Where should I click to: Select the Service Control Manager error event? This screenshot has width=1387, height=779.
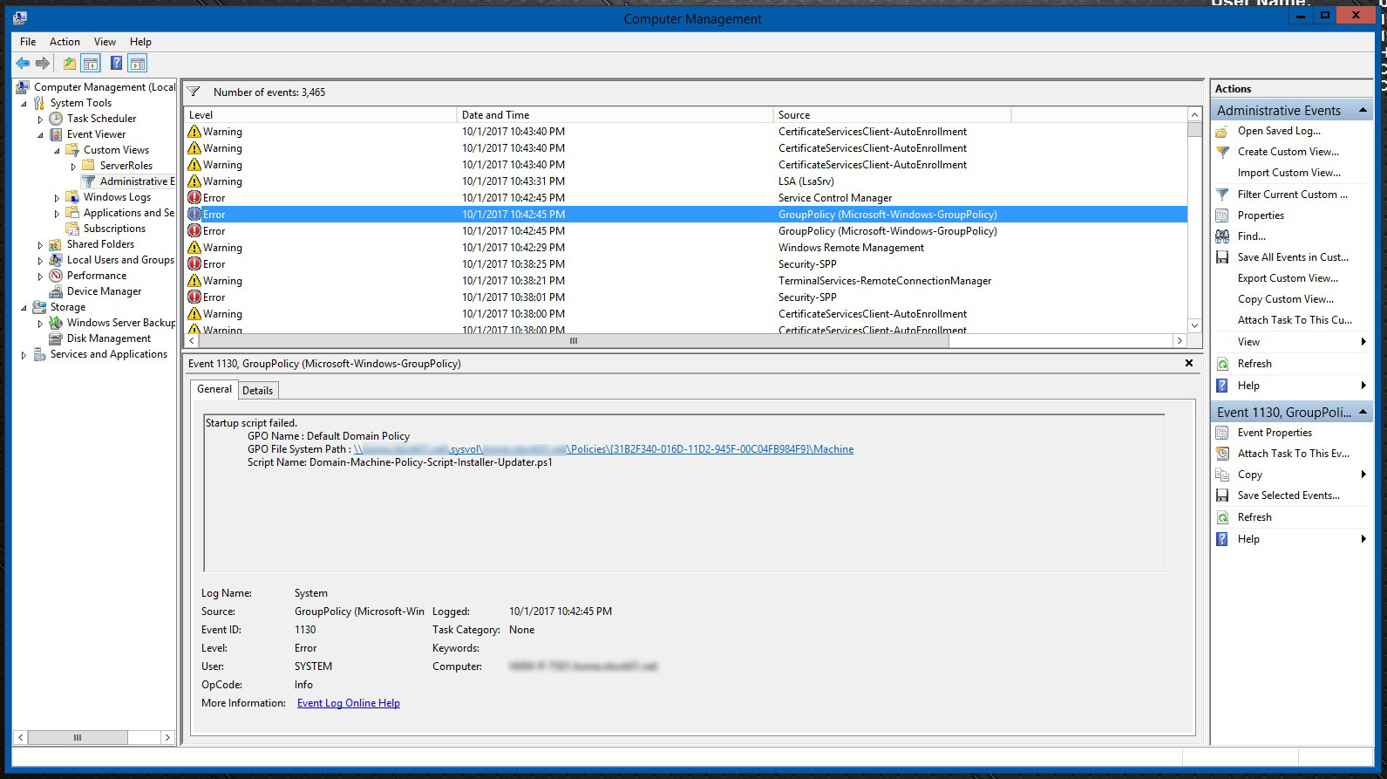pyautogui.click(x=685, y=198)
